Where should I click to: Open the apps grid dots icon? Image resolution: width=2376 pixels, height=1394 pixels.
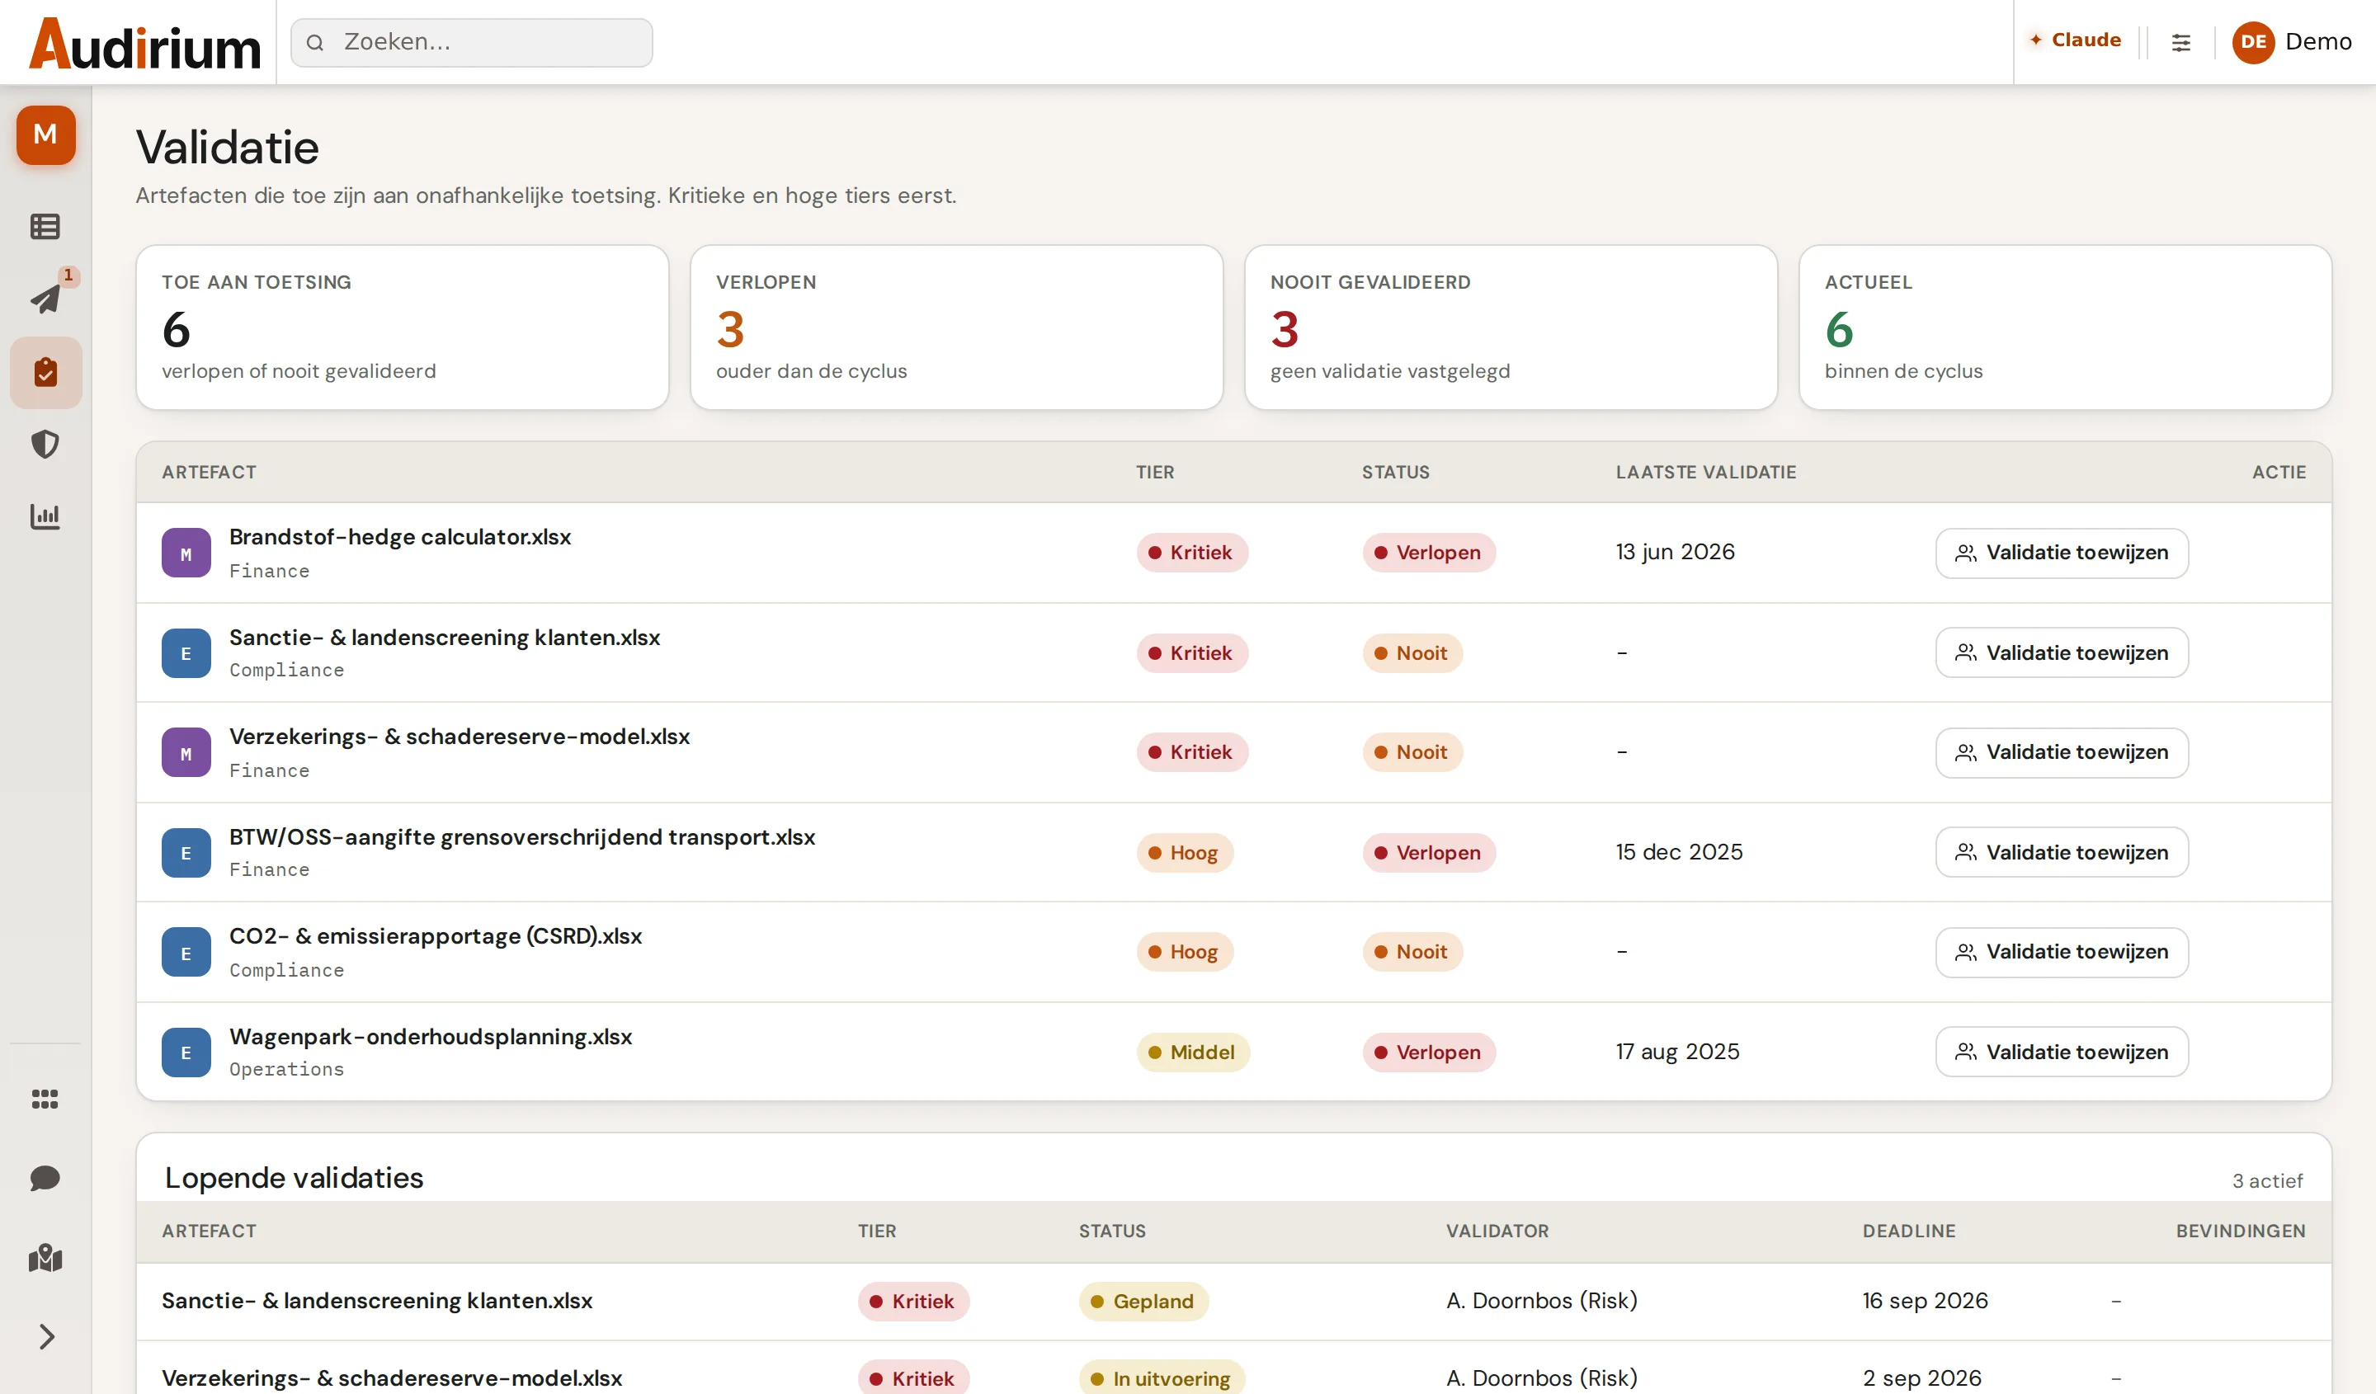tap(45, 1099)
